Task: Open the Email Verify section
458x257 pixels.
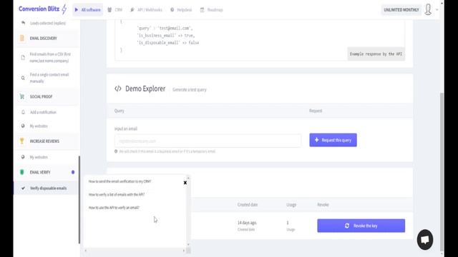Action: pyautogui.click(x=40, y=172)
